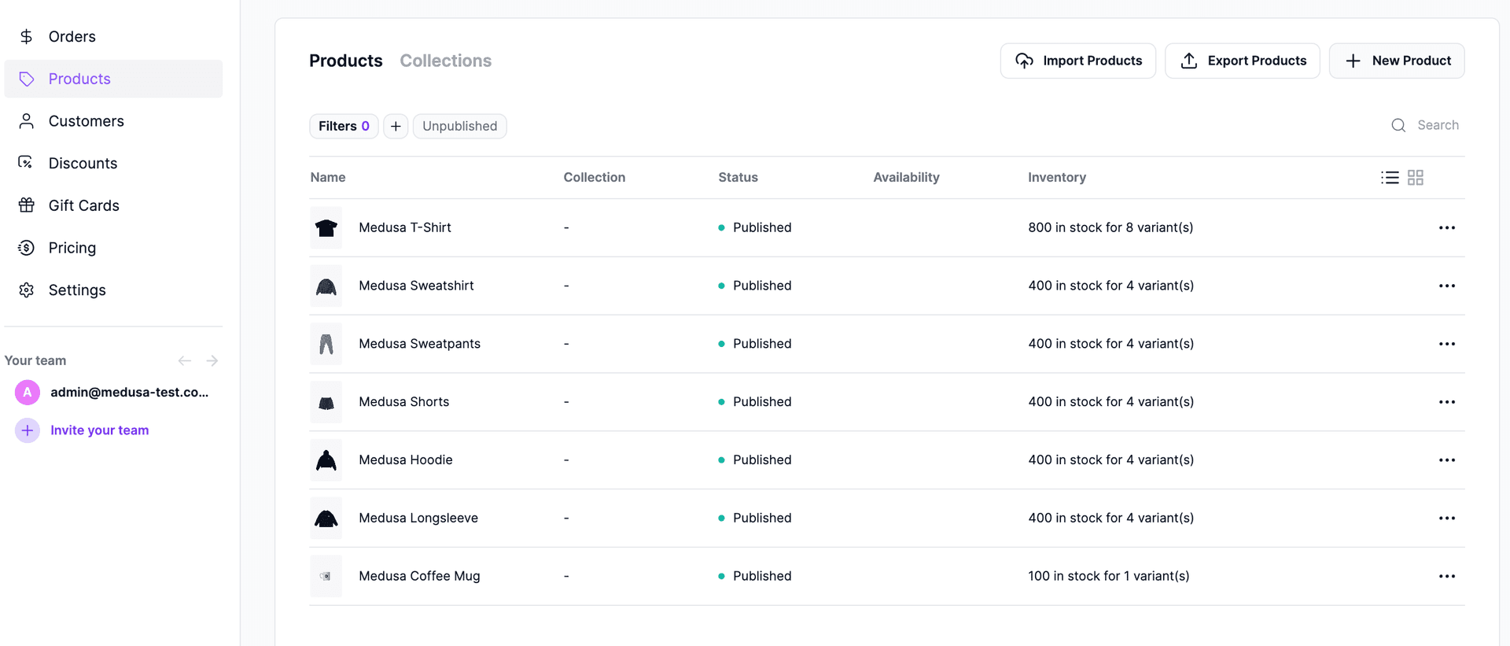Switch to grid view icon
1510x646 pixels.
click(x=1415, y=178)
